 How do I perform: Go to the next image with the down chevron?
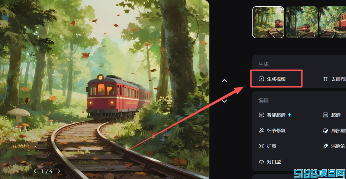(224, 101)
